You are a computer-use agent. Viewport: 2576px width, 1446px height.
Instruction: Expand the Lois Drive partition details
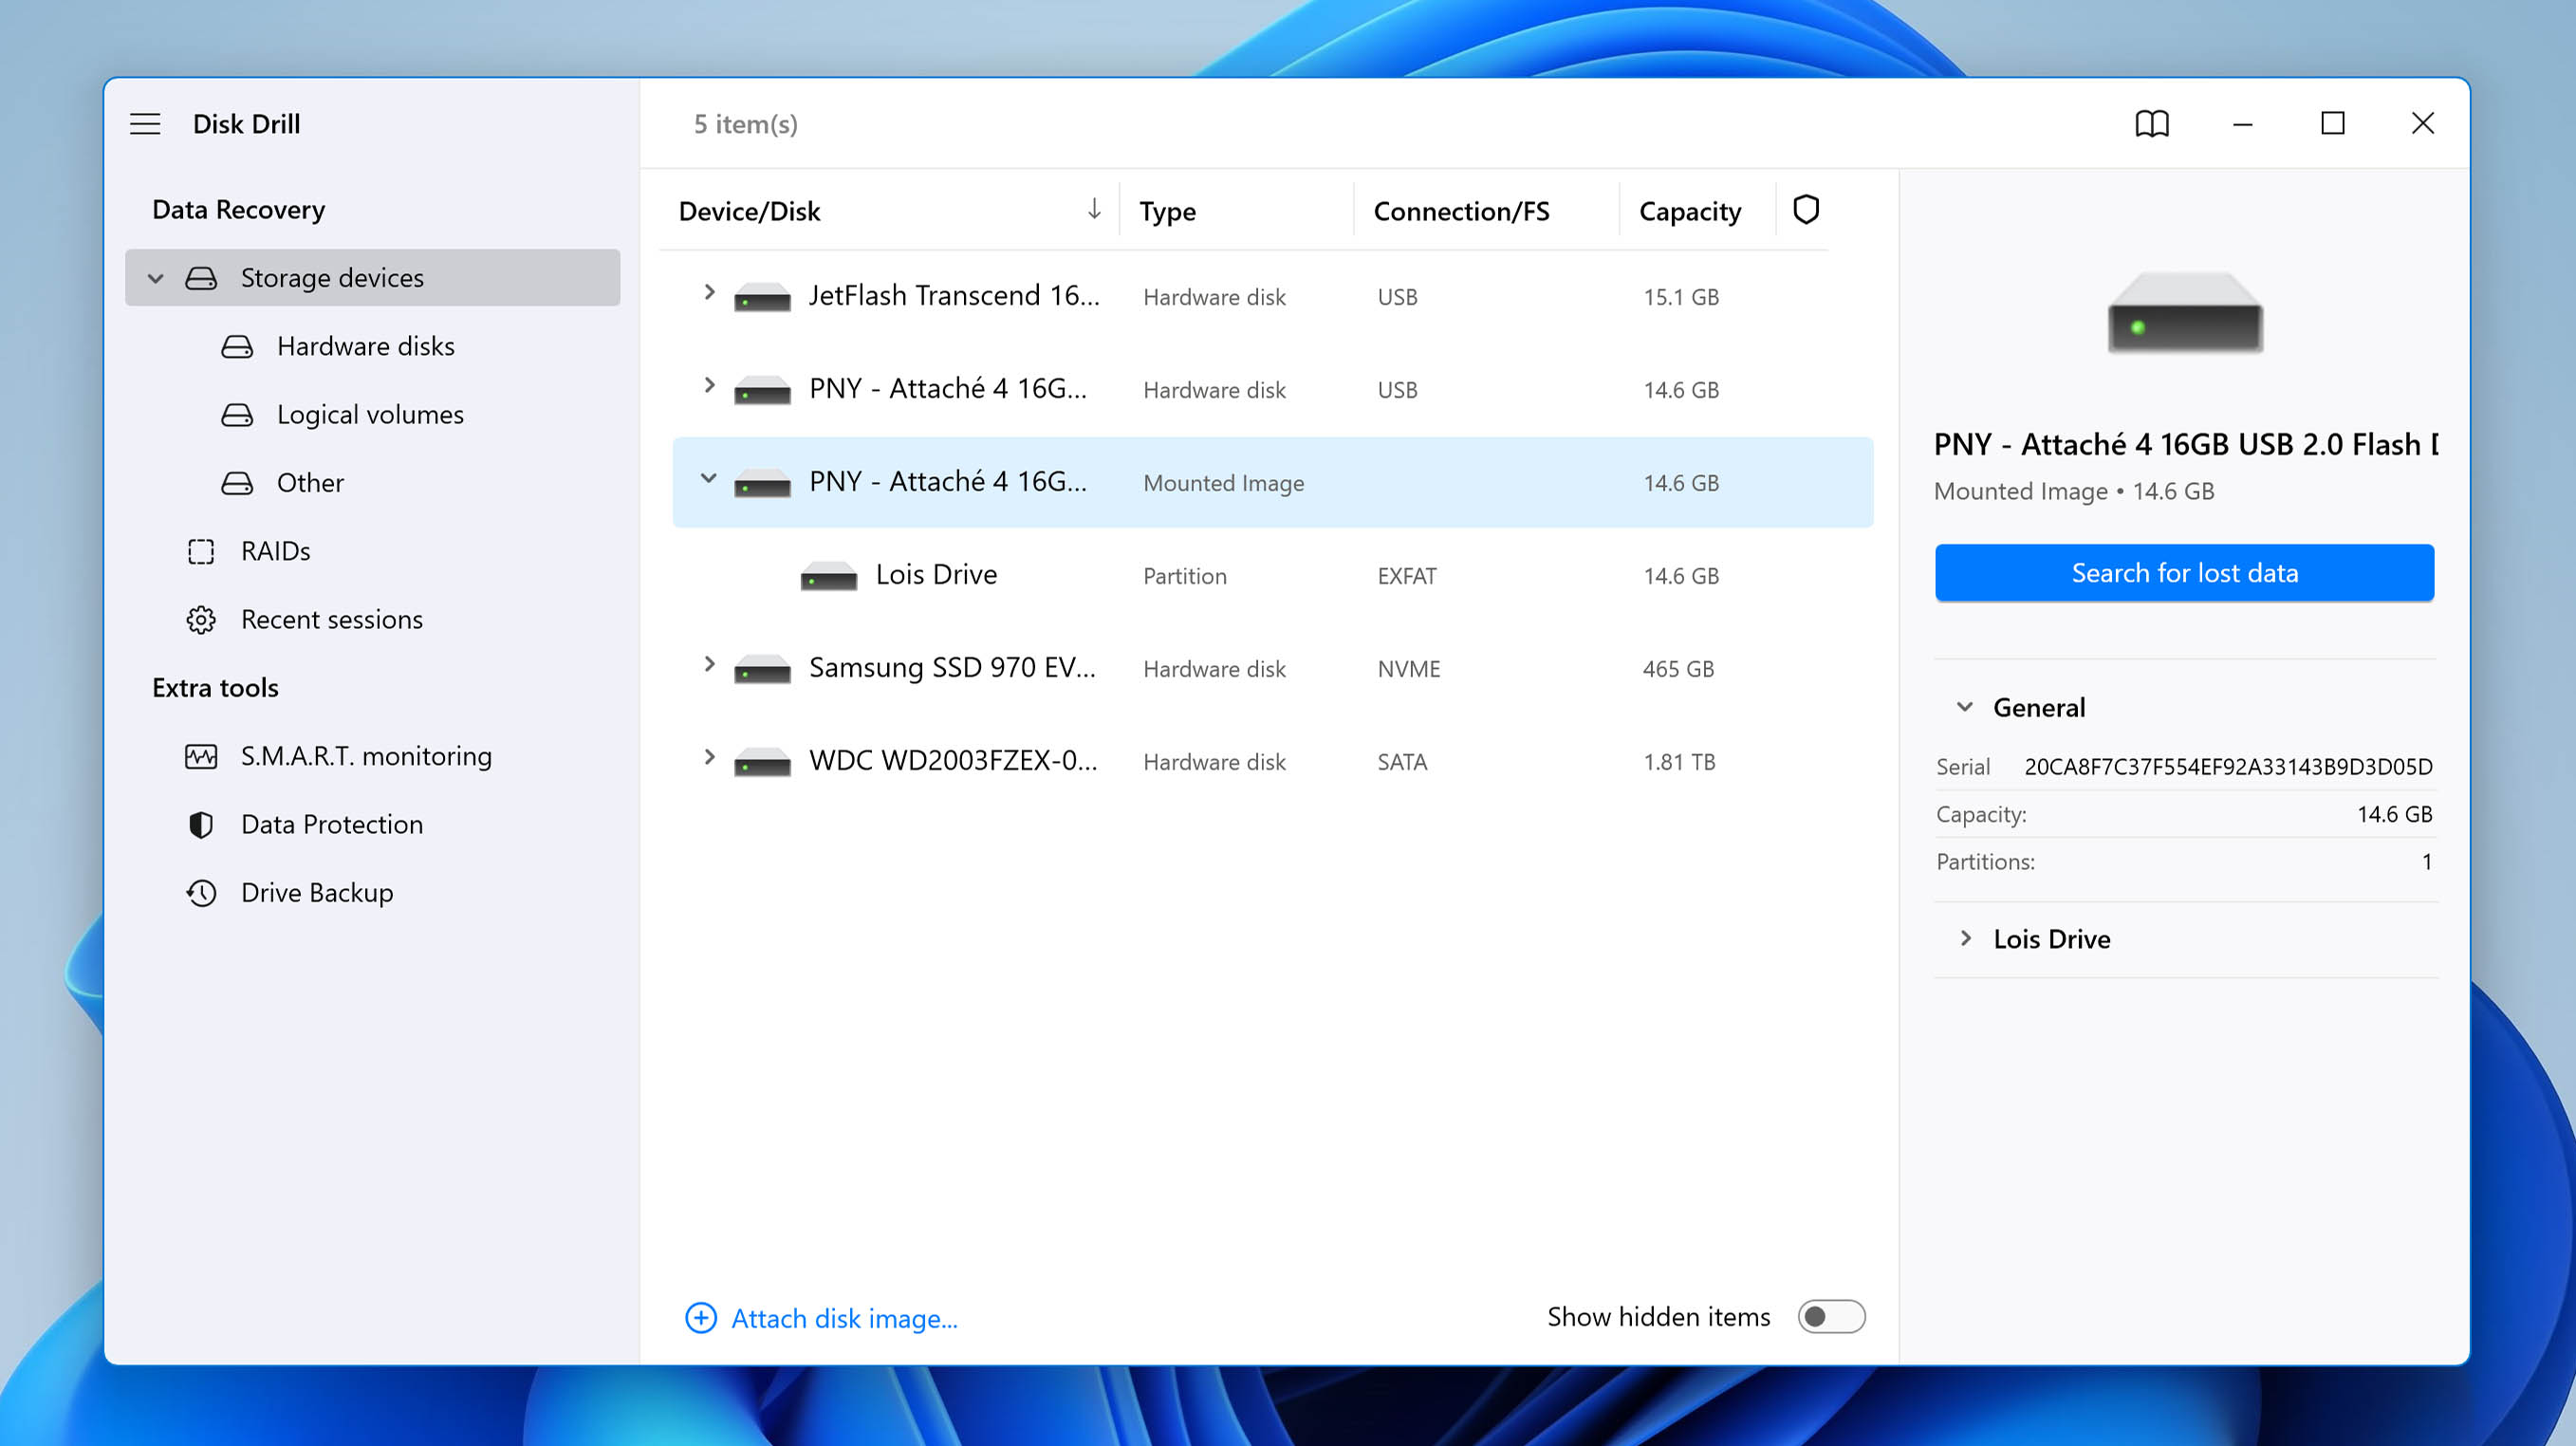[x=1966, y=938]
